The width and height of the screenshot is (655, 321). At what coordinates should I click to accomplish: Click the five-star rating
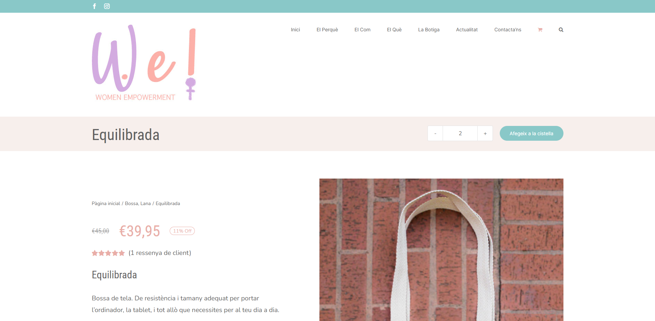pos(108,253)
